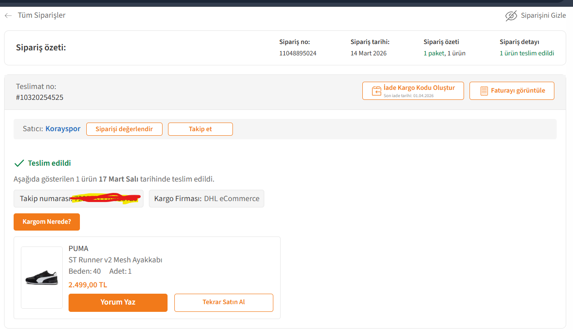Go back via the left arrow icon
Screen dimensions: 573x330
[8, 15]
